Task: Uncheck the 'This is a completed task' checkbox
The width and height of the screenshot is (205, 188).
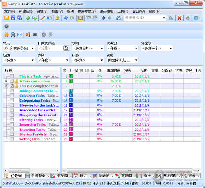Action: 12,86
